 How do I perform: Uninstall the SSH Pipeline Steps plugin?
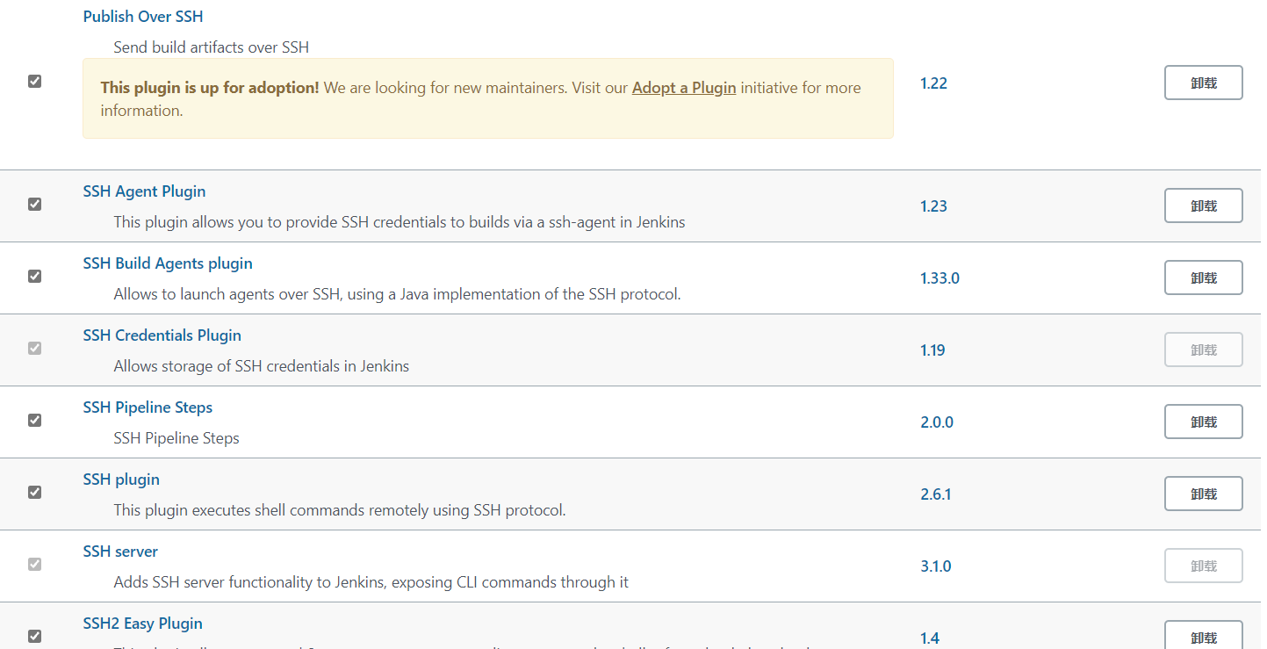coord(1204,422)
